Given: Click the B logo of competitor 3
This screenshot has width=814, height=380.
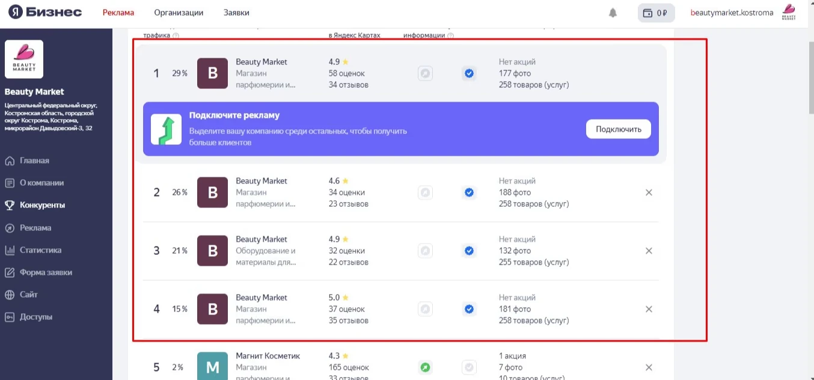Looking at the screenshot, I should pyautogui.click(x=212, y=251).
